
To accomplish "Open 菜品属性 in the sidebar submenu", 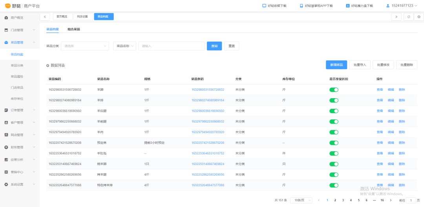I will 17,77.
